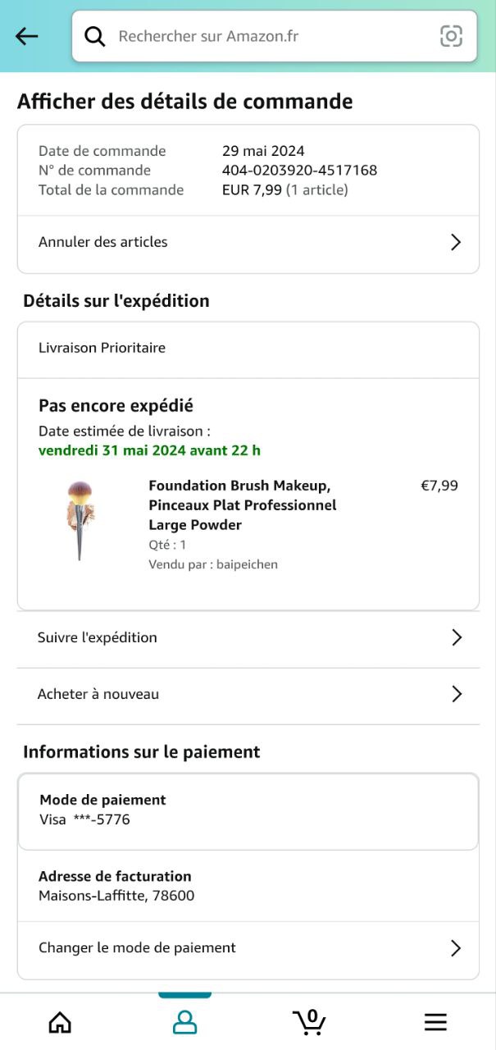Select Suivre l'expédition option
Viewport: 496px width, 1050px height.
[98, 637]
